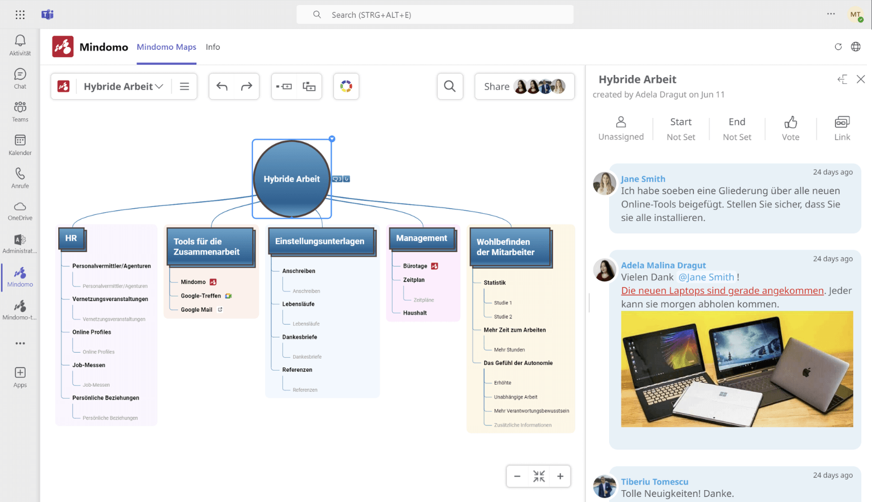Select the Das Gefühl der Autonomie subtopic
872x502 pixels.
pos(518,363)
